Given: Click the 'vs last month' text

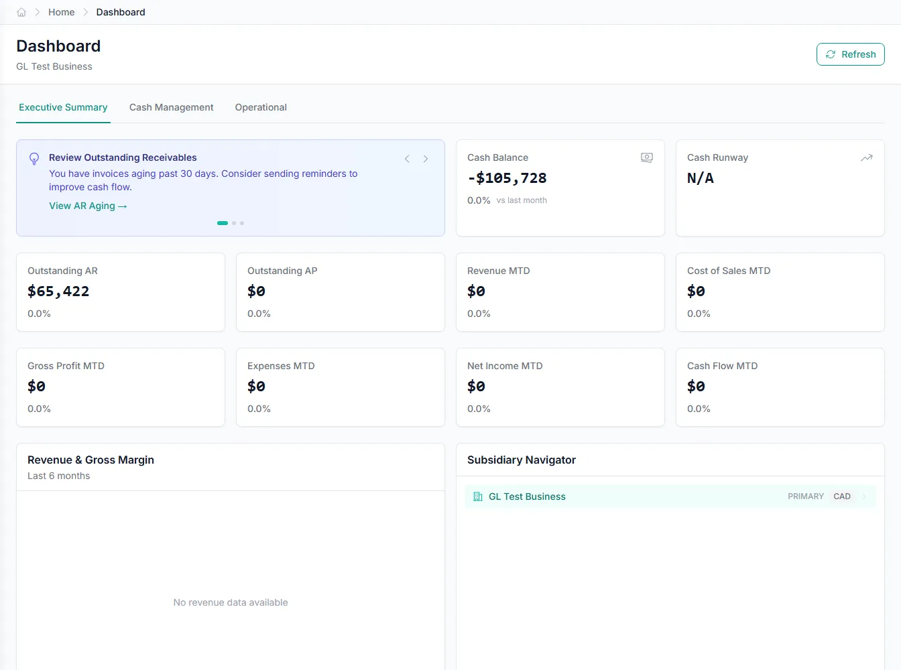Looking at the screenshot, I should coord(522,200).
